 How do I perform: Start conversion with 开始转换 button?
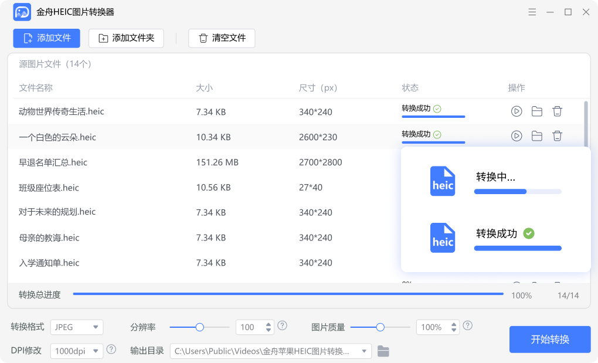549,340
